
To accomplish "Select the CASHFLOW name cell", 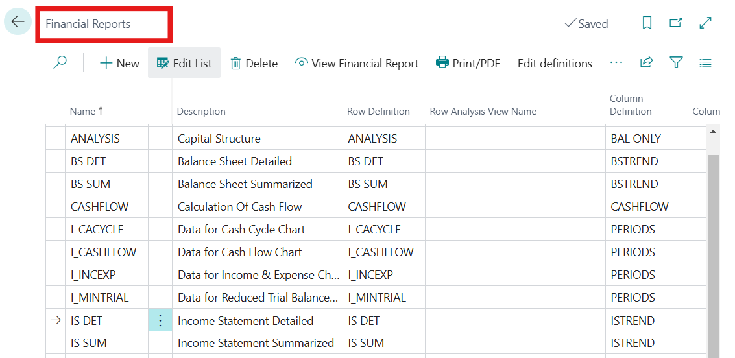I will [x=100, y=207].
